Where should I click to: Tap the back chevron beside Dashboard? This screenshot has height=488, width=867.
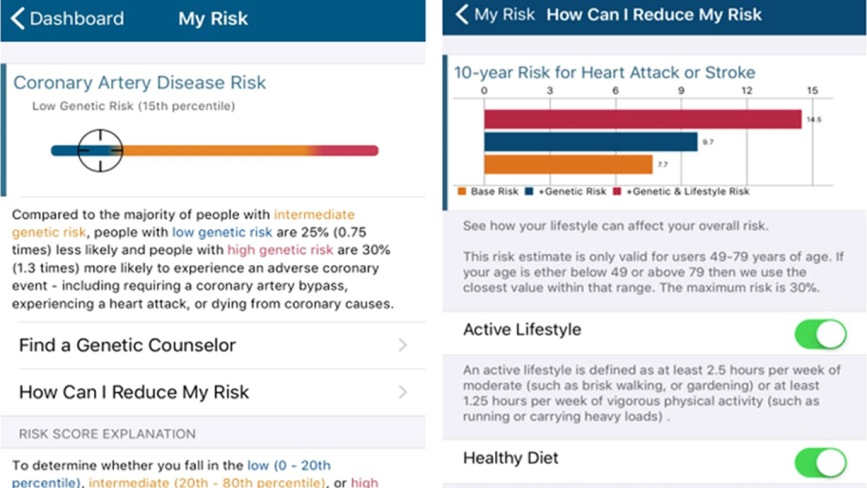18,19
